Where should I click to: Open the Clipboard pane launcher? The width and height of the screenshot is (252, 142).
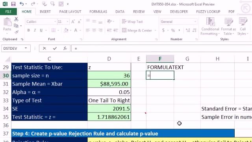[22, 39]
